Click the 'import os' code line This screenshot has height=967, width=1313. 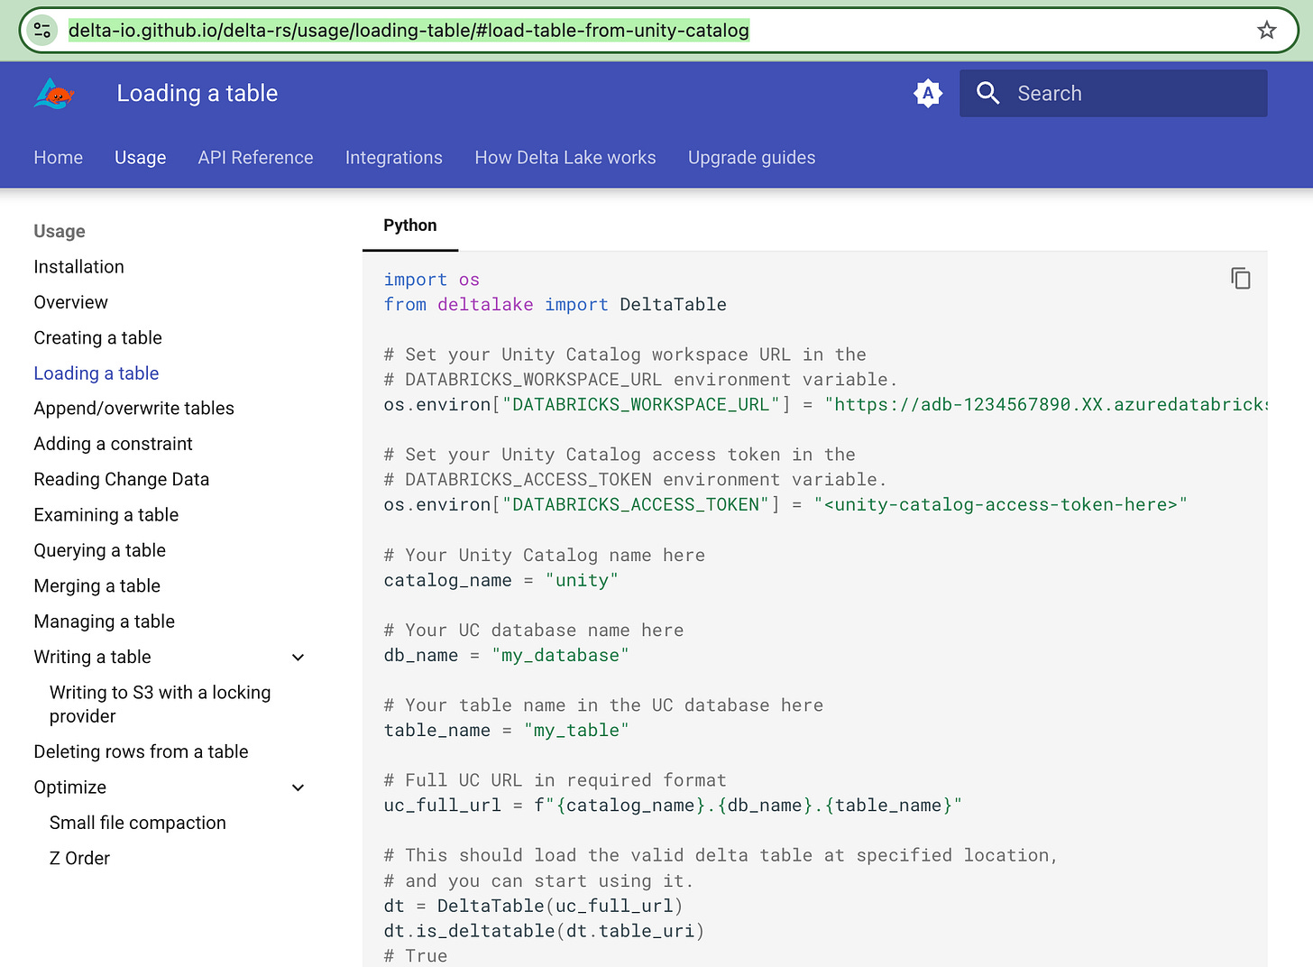click(432, 280)
